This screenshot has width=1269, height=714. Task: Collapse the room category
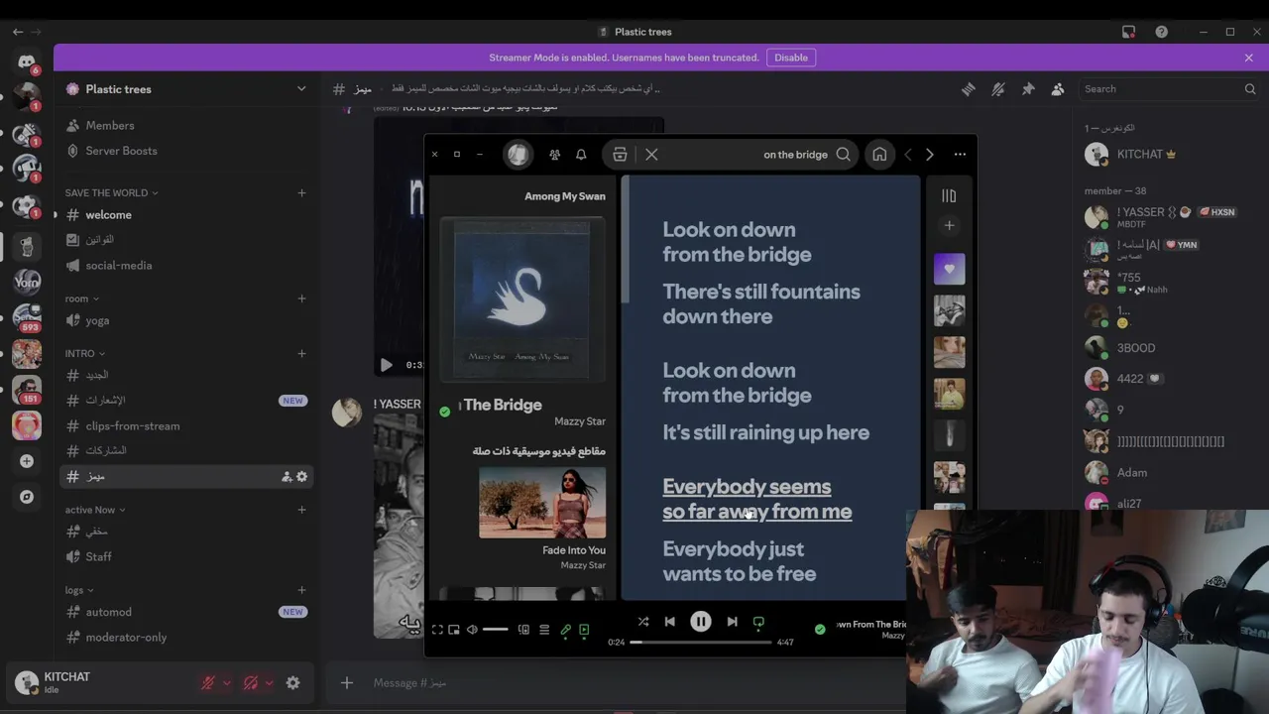click(x=81, y=298)
